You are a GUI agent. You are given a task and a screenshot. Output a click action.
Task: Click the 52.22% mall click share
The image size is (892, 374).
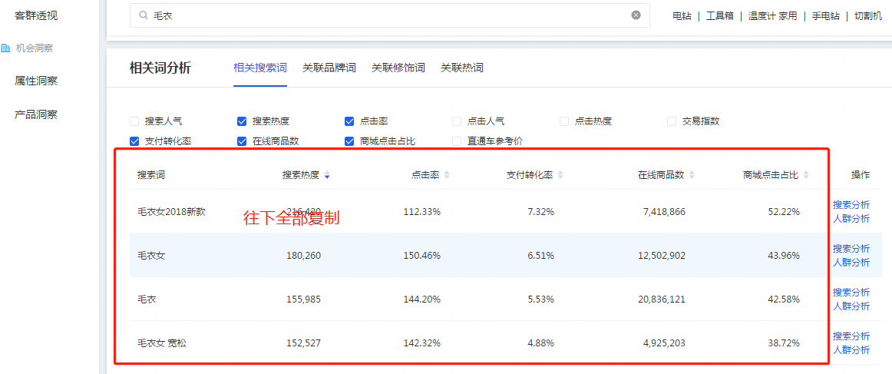coord(784,212)
